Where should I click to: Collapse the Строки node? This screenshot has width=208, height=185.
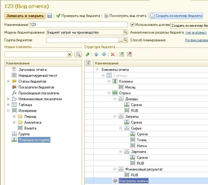coord(109,93)
